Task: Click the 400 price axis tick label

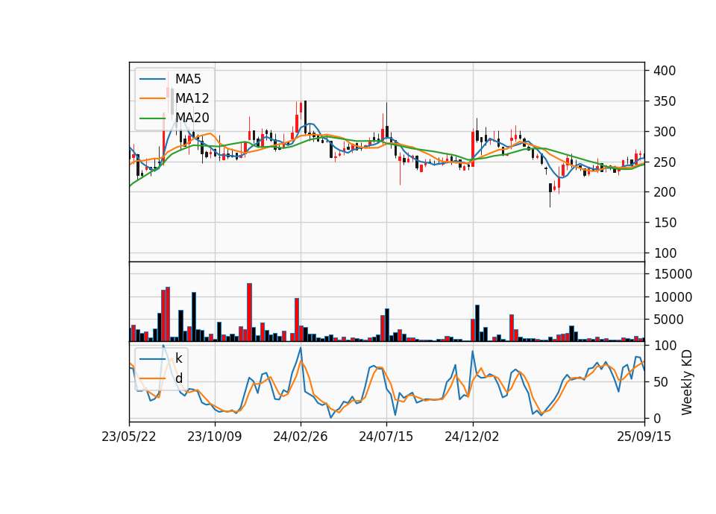Action: 665,71
